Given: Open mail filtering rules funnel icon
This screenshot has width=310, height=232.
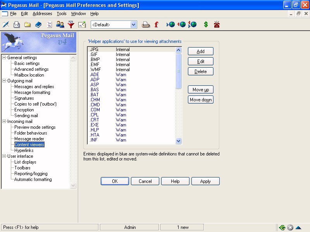Looking at the screenshot, I should click(71, 25).
